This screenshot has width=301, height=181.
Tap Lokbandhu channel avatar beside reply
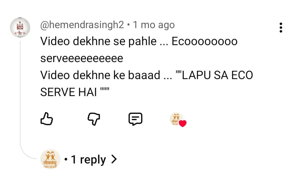click(50, 159)
